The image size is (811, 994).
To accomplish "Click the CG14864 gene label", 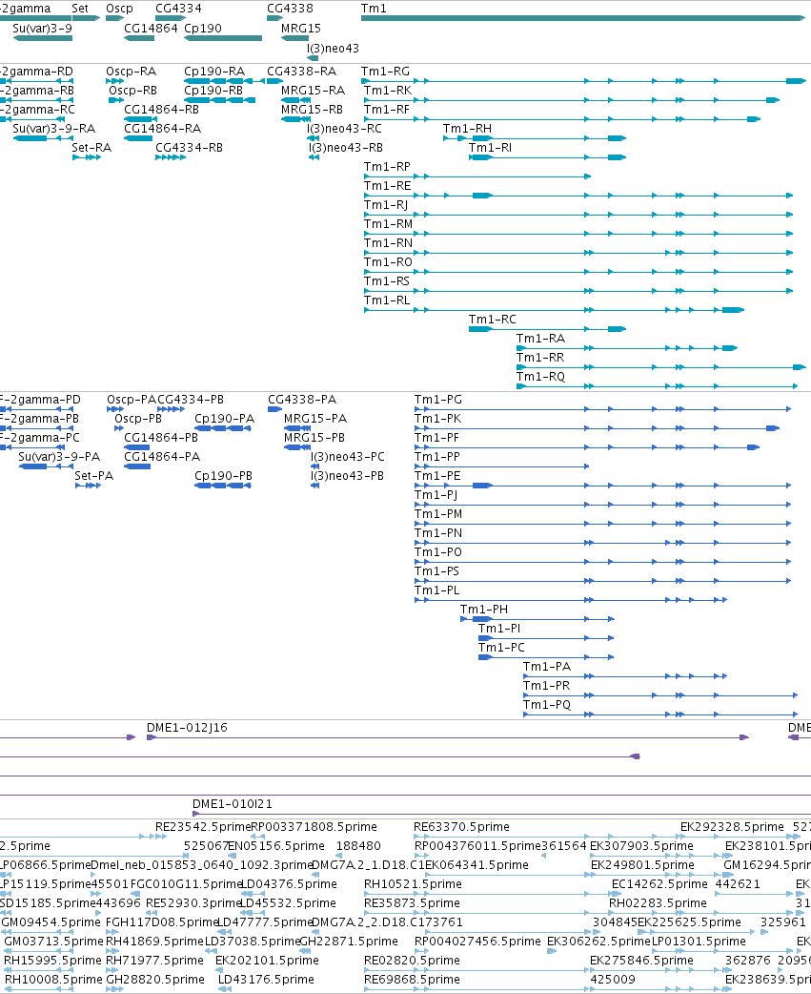I will 151,28.
